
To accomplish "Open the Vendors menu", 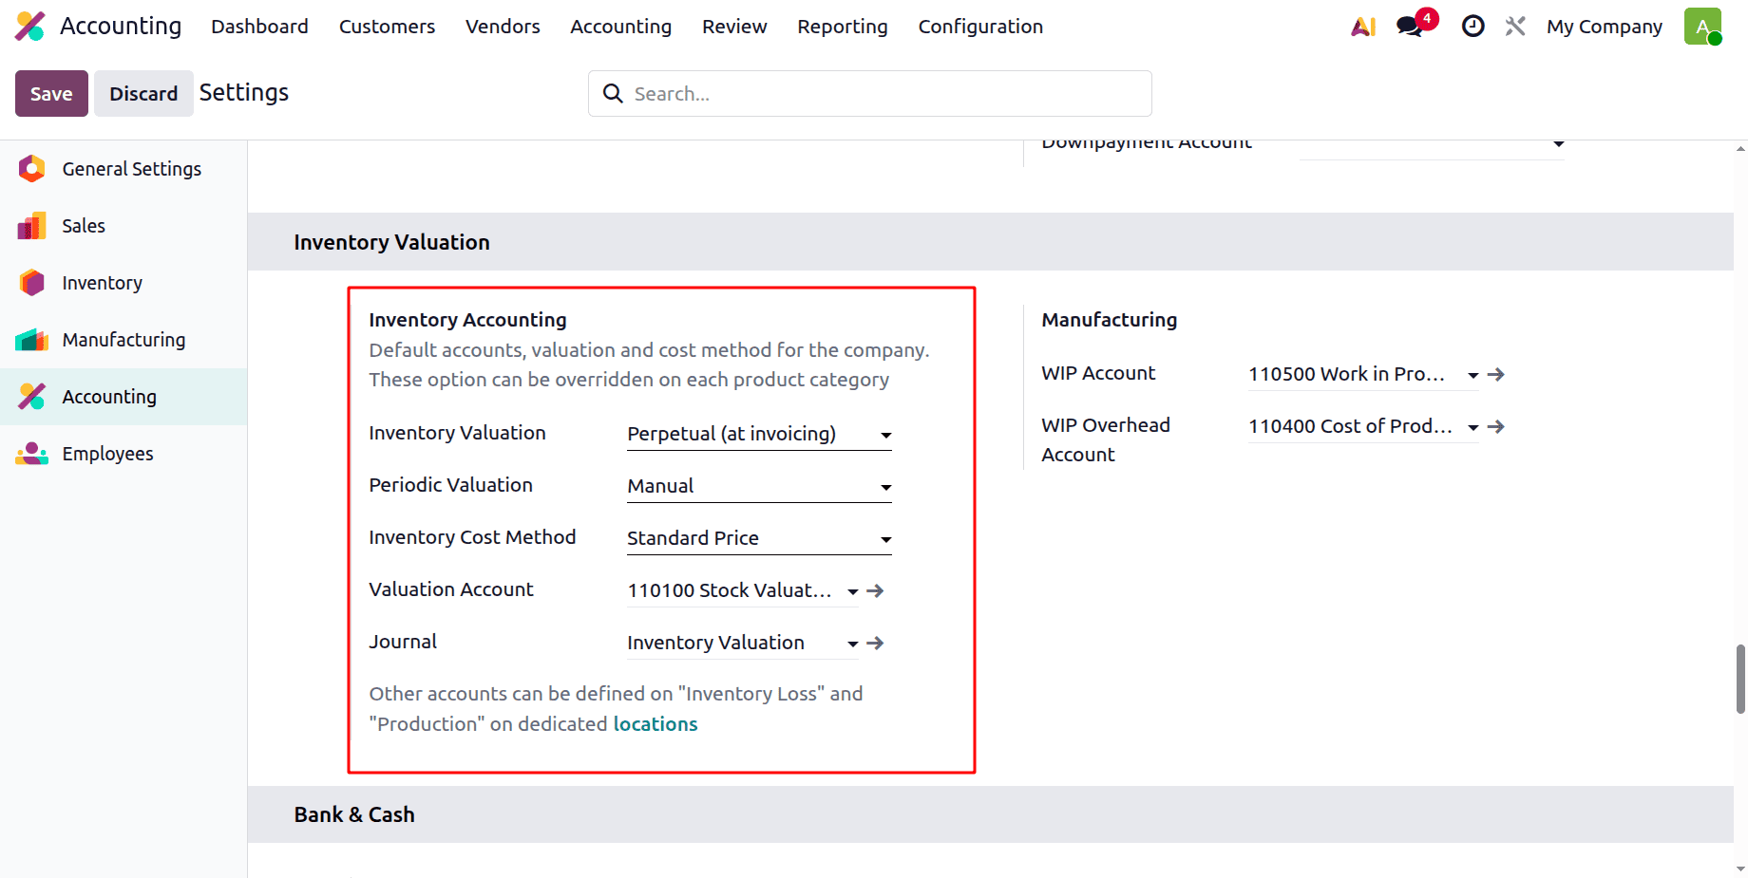I will coord(503,27).
